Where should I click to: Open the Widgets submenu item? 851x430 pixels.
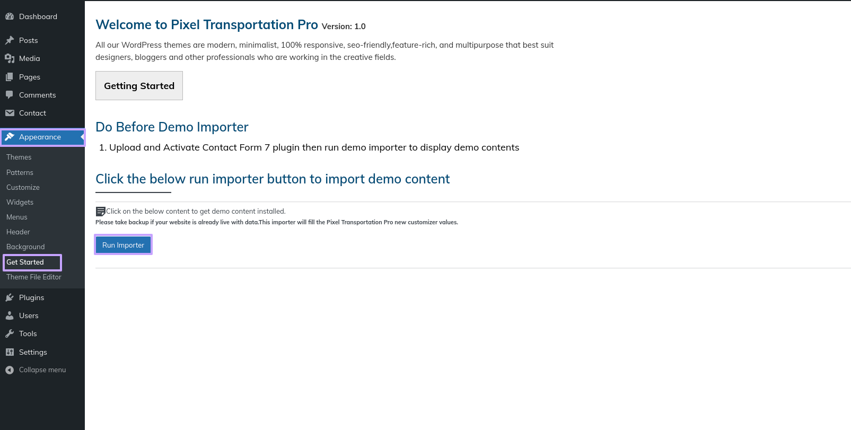point(20,202)
